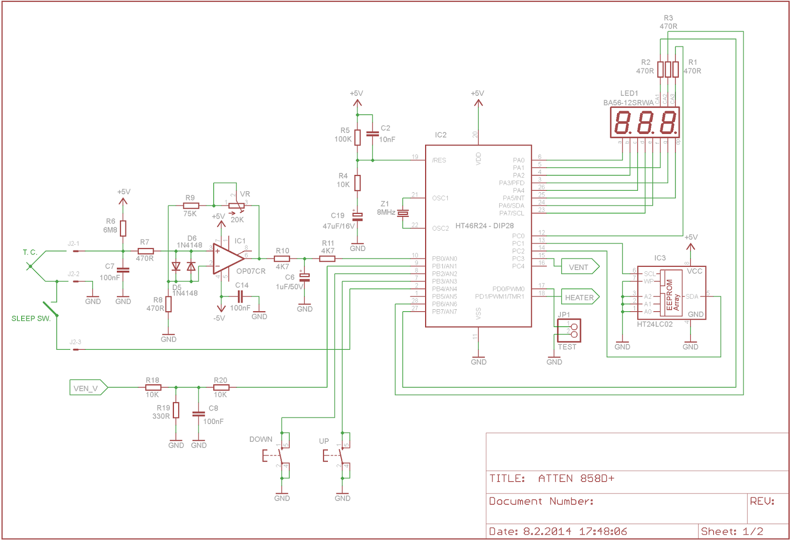
Task: Select the 20K potentiometer VR symbol
Action: click(237, 206)
